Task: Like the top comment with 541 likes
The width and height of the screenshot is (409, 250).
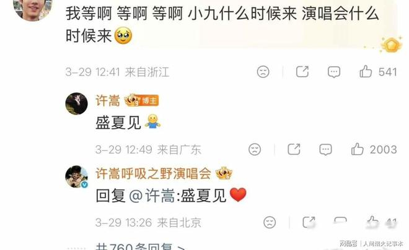Action: [x=366, y=72]
